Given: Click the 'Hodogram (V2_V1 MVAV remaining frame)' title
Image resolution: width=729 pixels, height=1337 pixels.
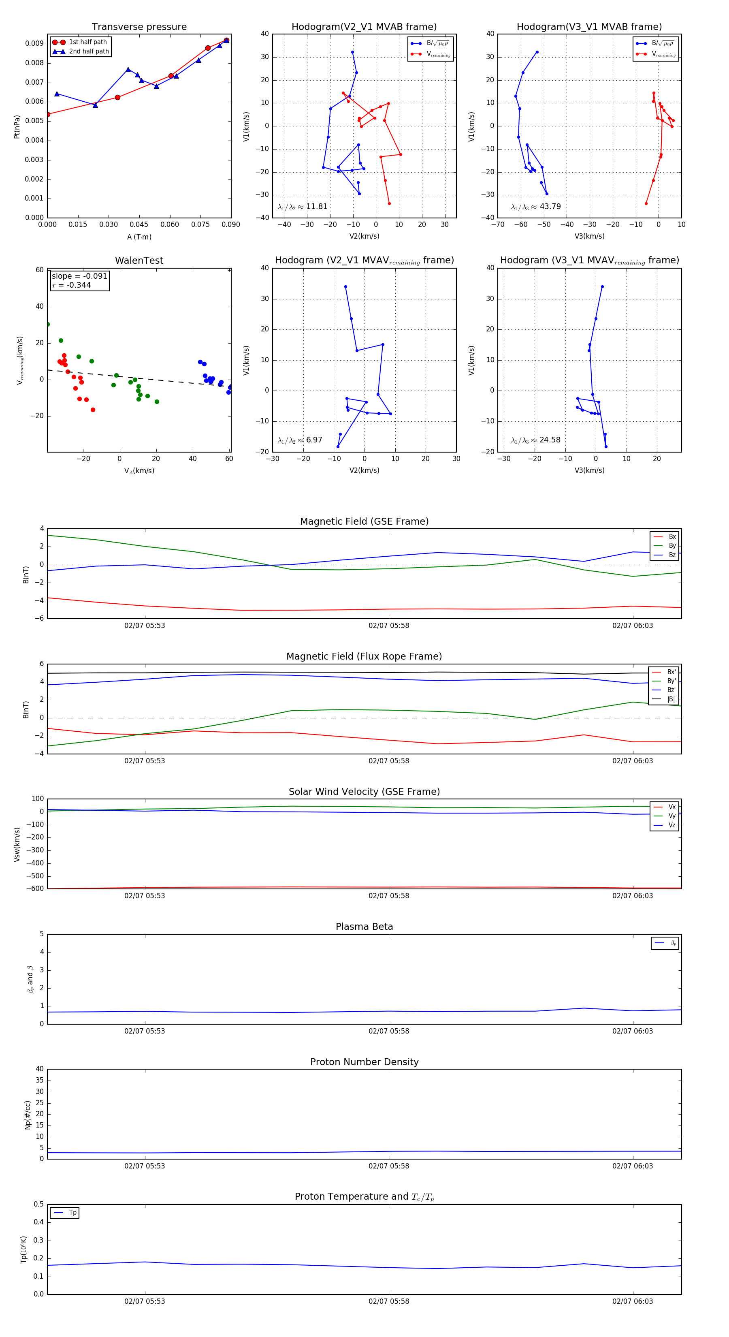Looking at the screenshot, I should [x=364, y=261].
